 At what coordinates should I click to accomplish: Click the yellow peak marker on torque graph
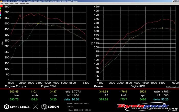point(38,23)
